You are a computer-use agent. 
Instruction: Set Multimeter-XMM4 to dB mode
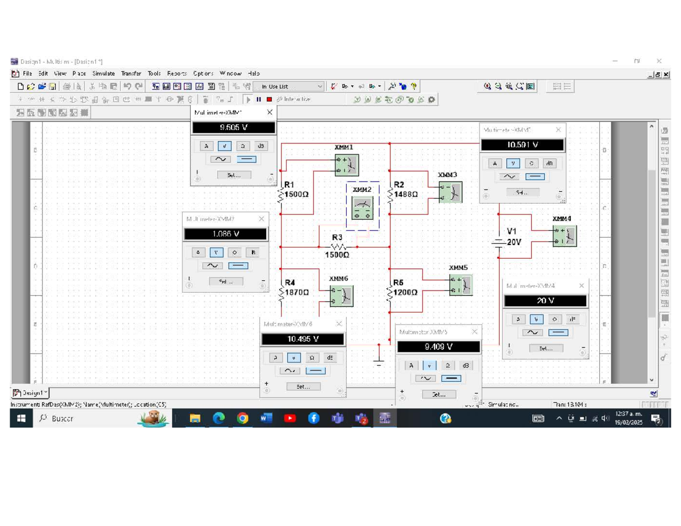[572, 319]
